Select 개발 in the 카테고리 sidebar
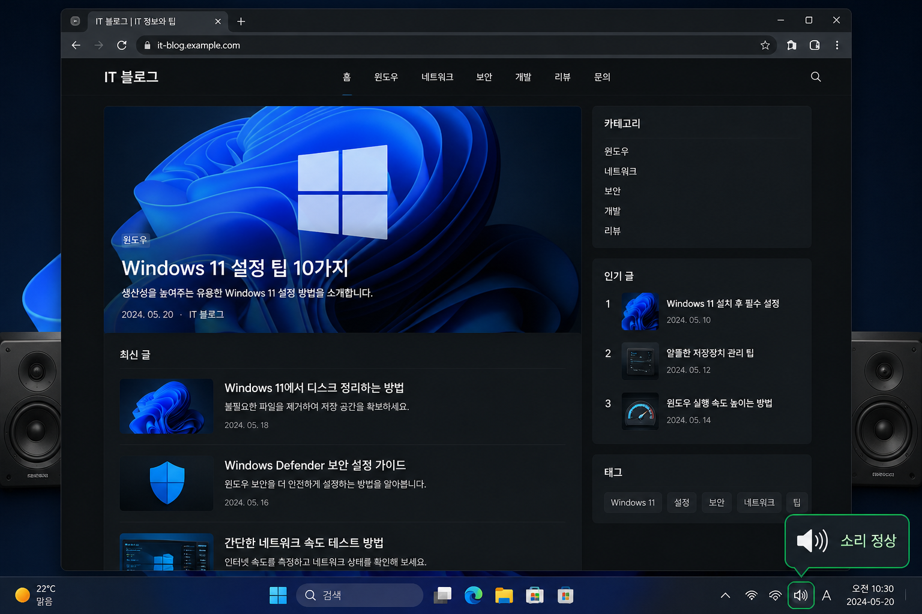 [612, 211]
